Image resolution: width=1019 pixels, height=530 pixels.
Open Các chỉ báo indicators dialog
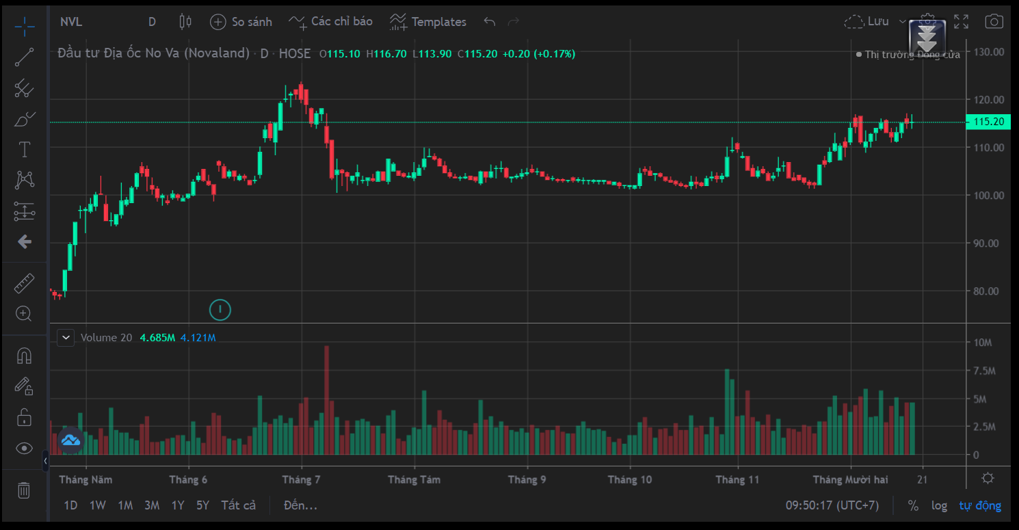(x=330, y=22)
